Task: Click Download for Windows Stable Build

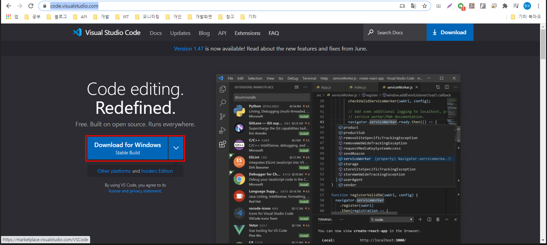Action: click(x=128, y=148)
